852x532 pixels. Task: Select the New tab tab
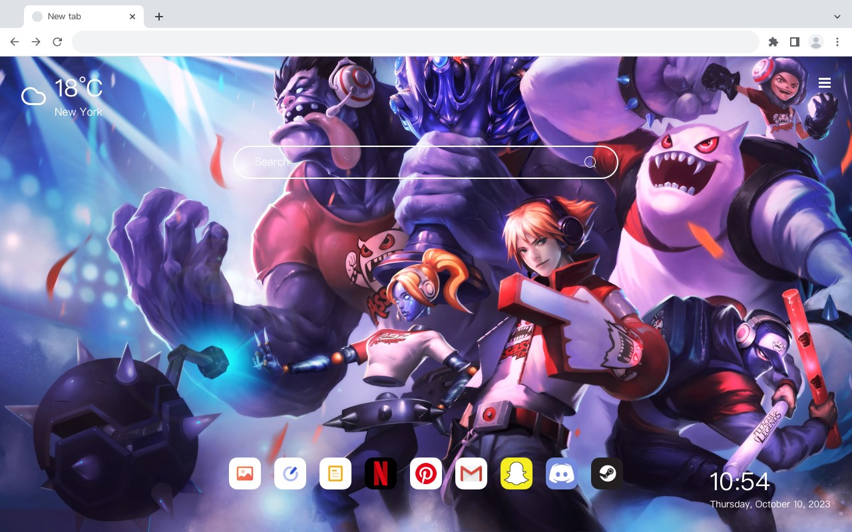point(84,17)
